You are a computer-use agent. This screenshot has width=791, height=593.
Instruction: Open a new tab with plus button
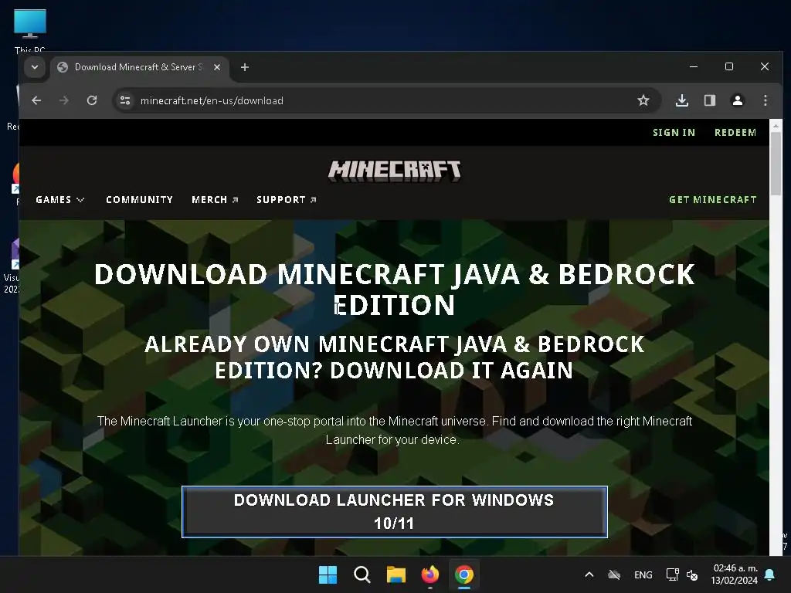click(x=245, y=67)
